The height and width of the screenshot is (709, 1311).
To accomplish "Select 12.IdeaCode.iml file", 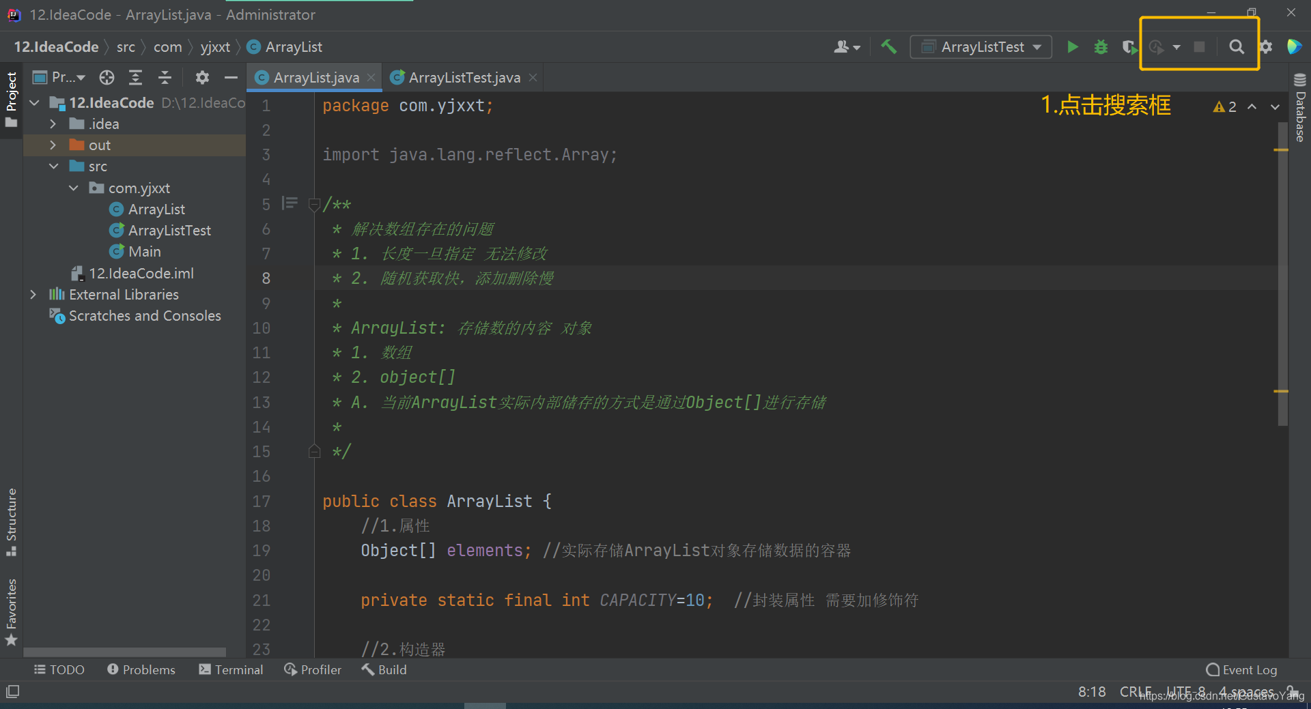I will coord(133,274).
